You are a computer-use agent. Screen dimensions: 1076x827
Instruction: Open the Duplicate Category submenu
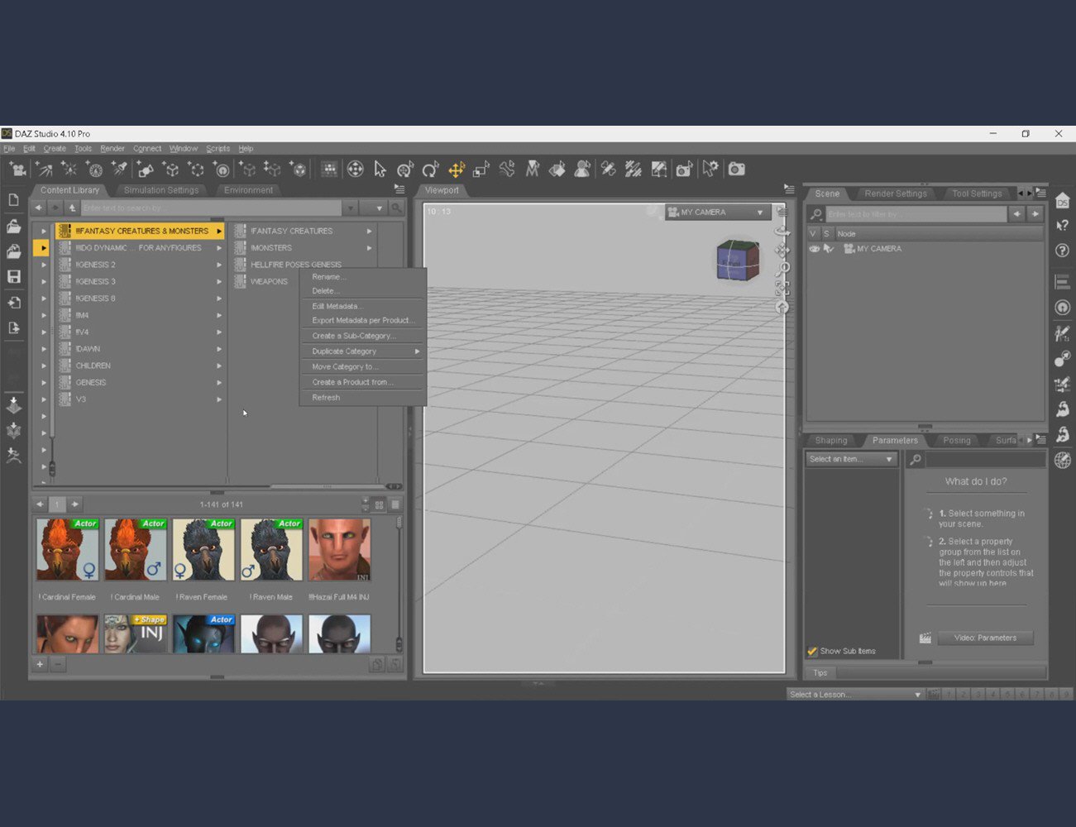362,351
